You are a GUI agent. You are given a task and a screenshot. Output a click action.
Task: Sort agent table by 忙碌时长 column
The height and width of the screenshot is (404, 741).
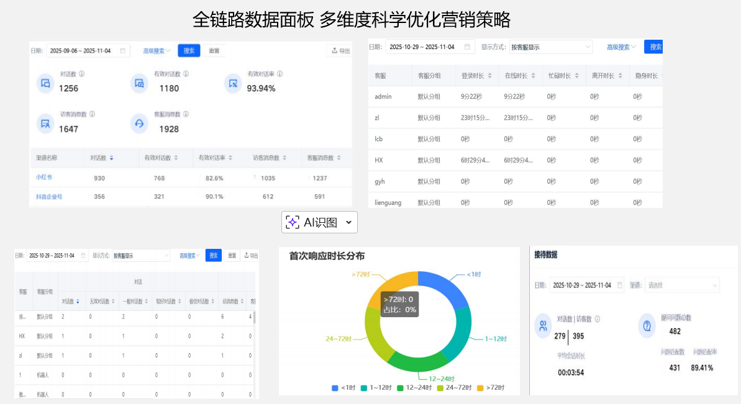576,76
